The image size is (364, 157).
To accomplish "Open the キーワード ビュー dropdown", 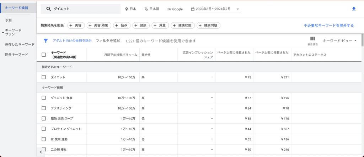I will point(339,41).
